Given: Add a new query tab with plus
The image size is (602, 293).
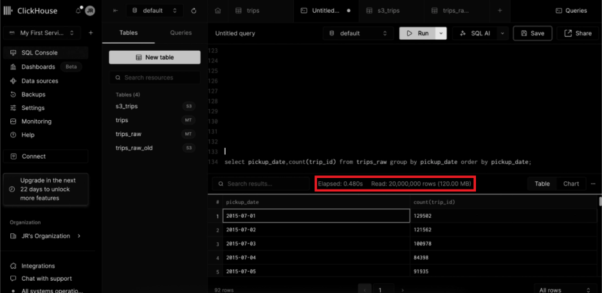Looking at the screenshot, I should [500, 11].
